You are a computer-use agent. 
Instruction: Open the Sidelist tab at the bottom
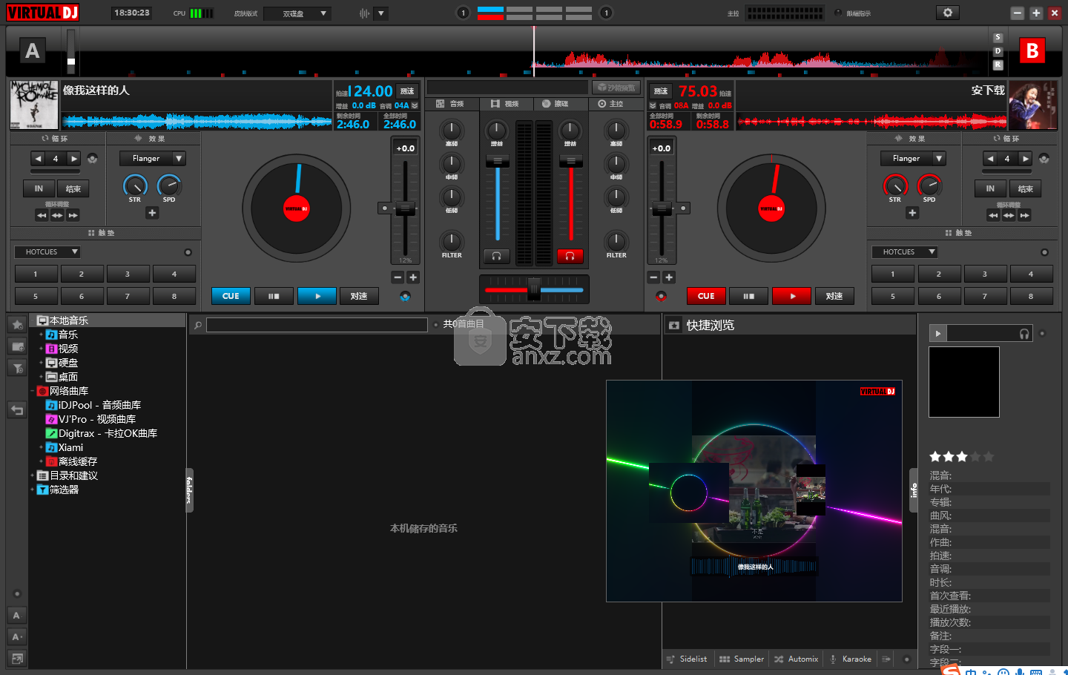click(x=687, y=659)
